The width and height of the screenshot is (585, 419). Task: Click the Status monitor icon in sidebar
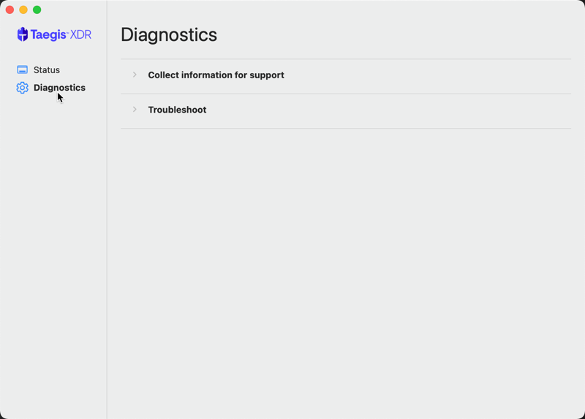(x=23, y=69)
